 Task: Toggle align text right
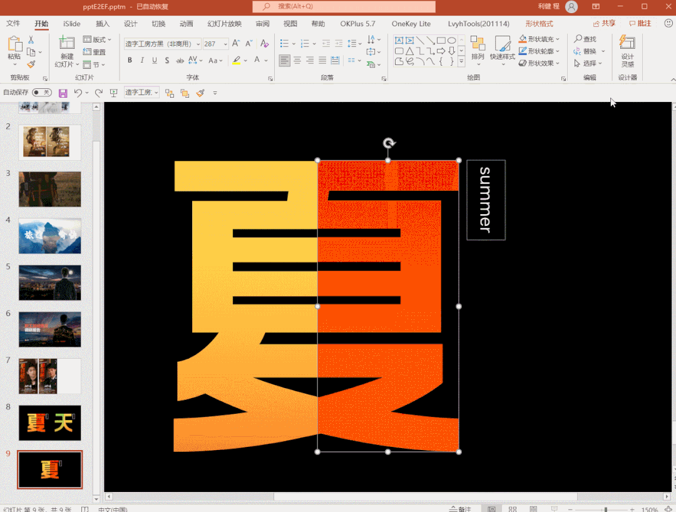310,60
